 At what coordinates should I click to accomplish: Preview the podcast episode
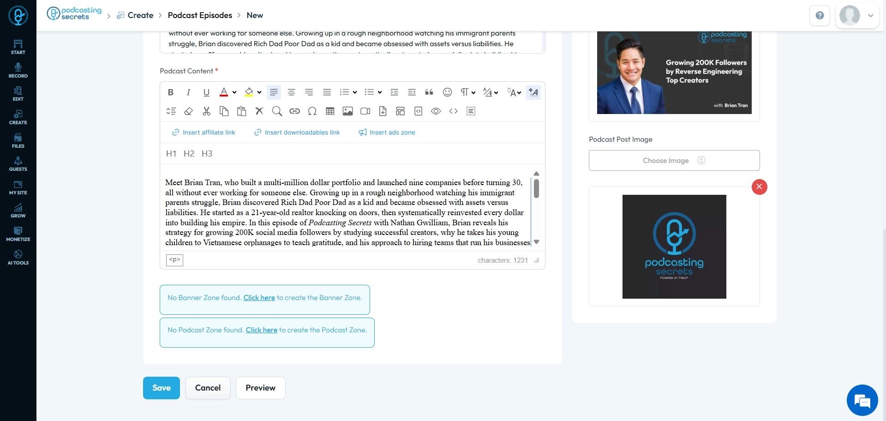pos(260,388)
